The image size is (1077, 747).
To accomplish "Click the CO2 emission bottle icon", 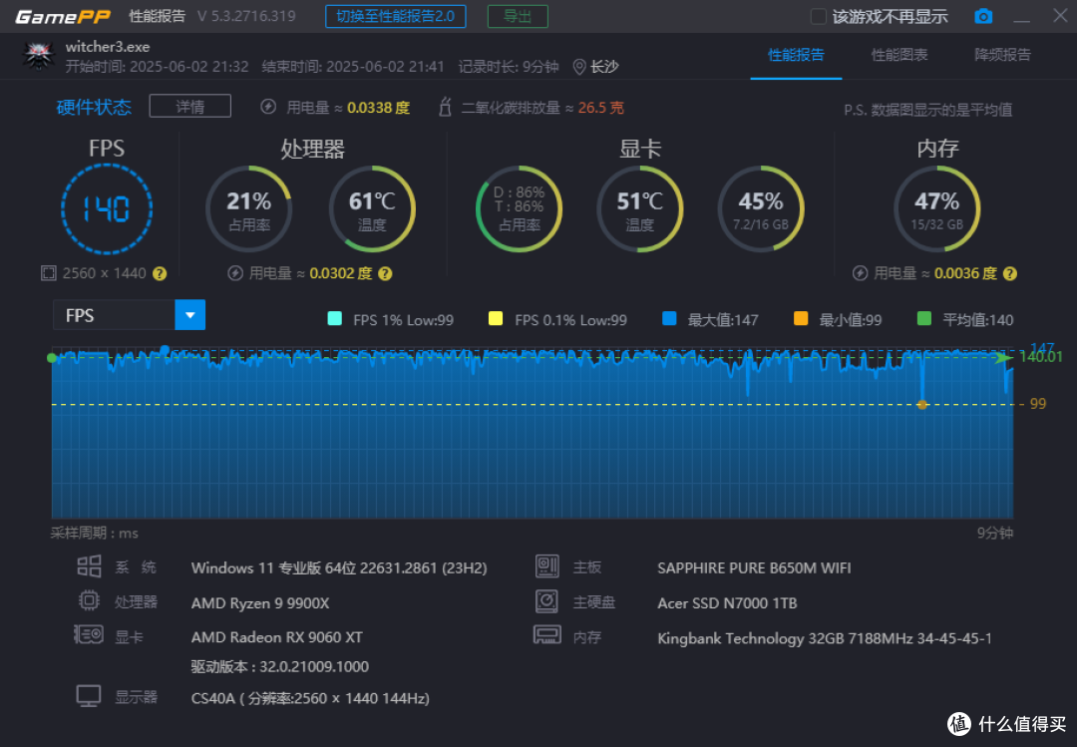I will tap(445, 107).
